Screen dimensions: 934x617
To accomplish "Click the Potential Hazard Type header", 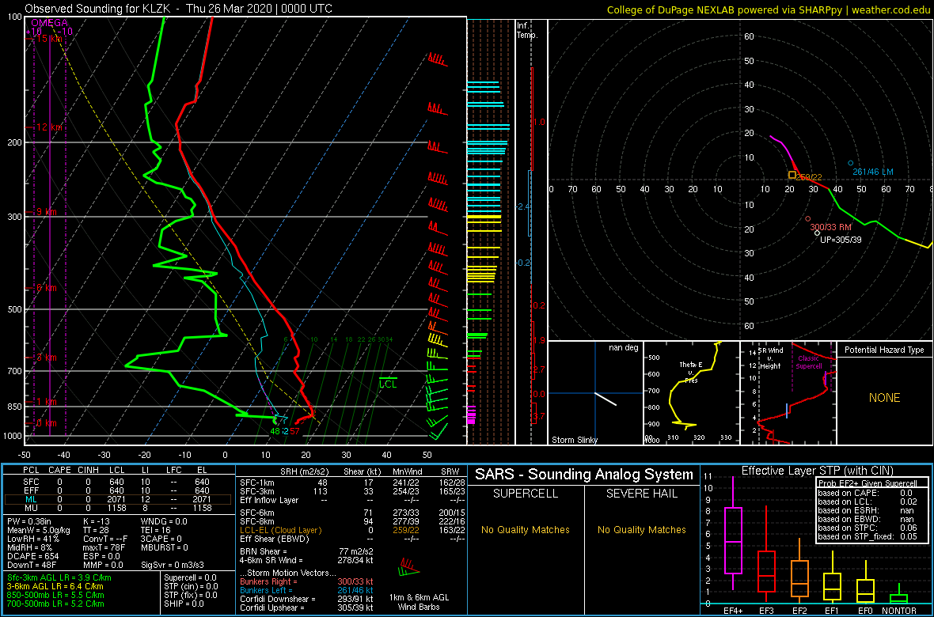I will coord(884,350).
